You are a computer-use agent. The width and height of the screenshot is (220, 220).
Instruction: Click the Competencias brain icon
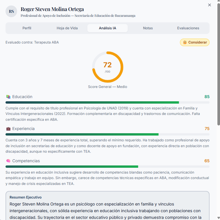tap(8, 161)
